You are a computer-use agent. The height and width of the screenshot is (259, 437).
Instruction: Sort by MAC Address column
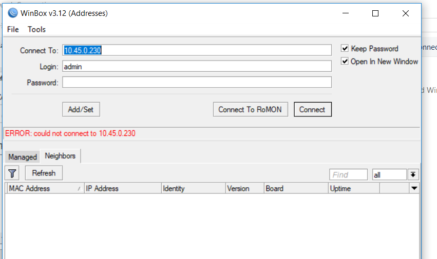click(45, 189)
